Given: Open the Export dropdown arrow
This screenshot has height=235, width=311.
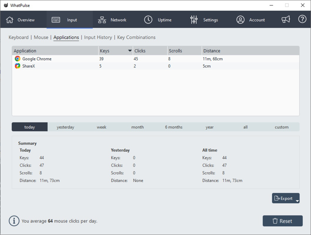Looking at the screenshot, I should [297, 201].
